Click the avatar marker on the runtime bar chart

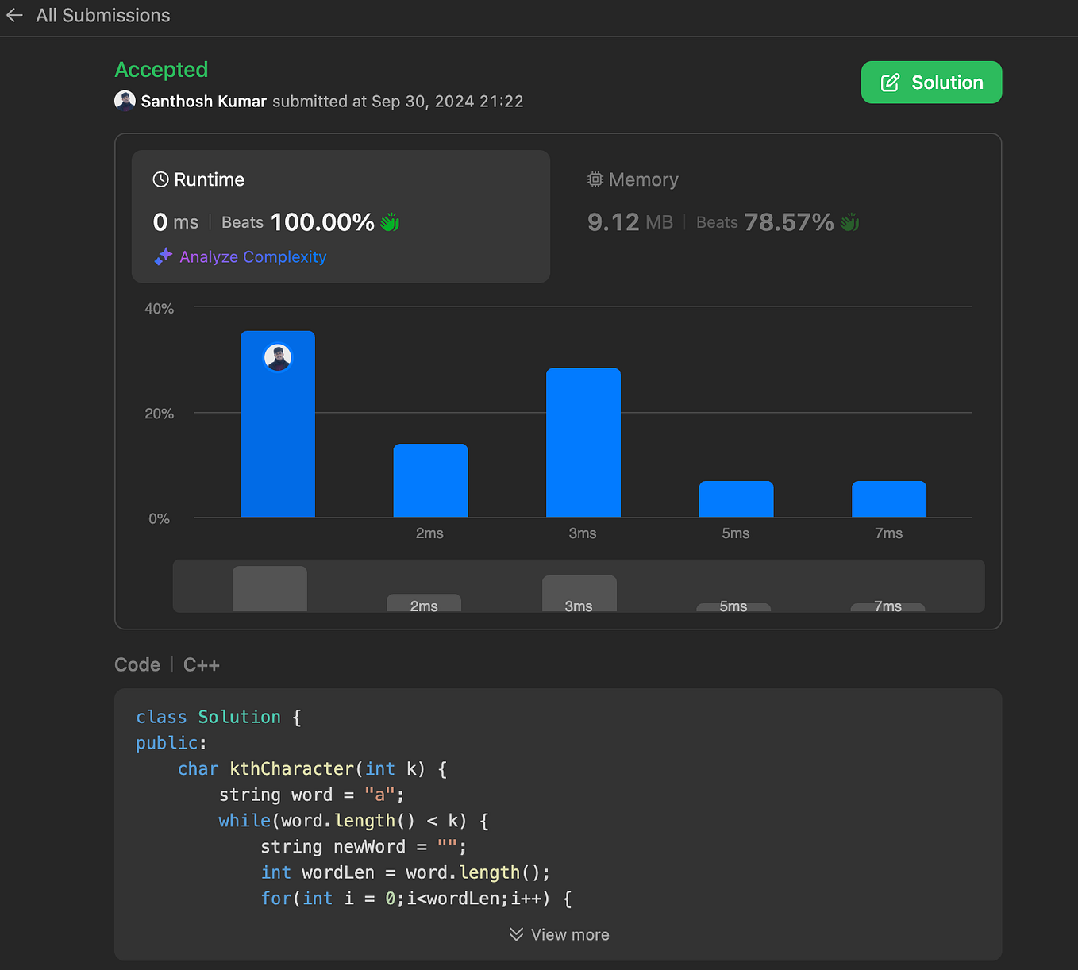click(x=278, y=357)
